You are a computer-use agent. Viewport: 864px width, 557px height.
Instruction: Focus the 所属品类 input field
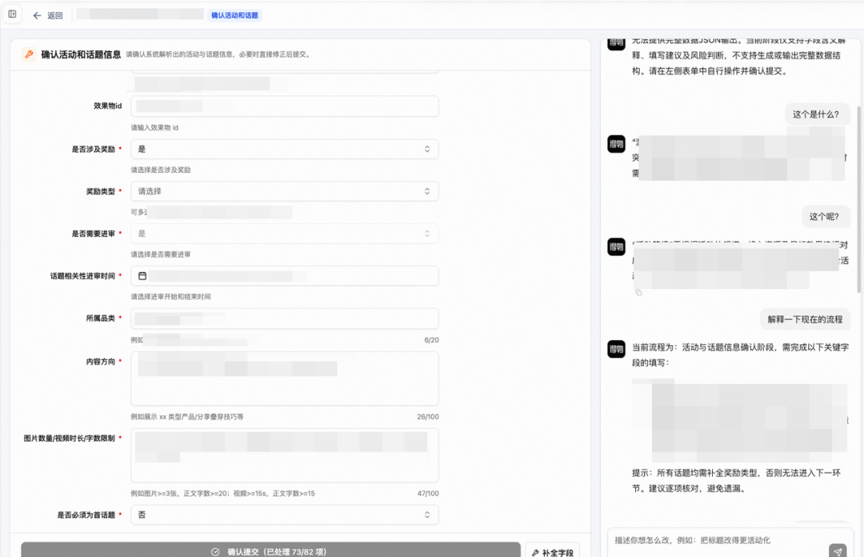tap(284, 319)
